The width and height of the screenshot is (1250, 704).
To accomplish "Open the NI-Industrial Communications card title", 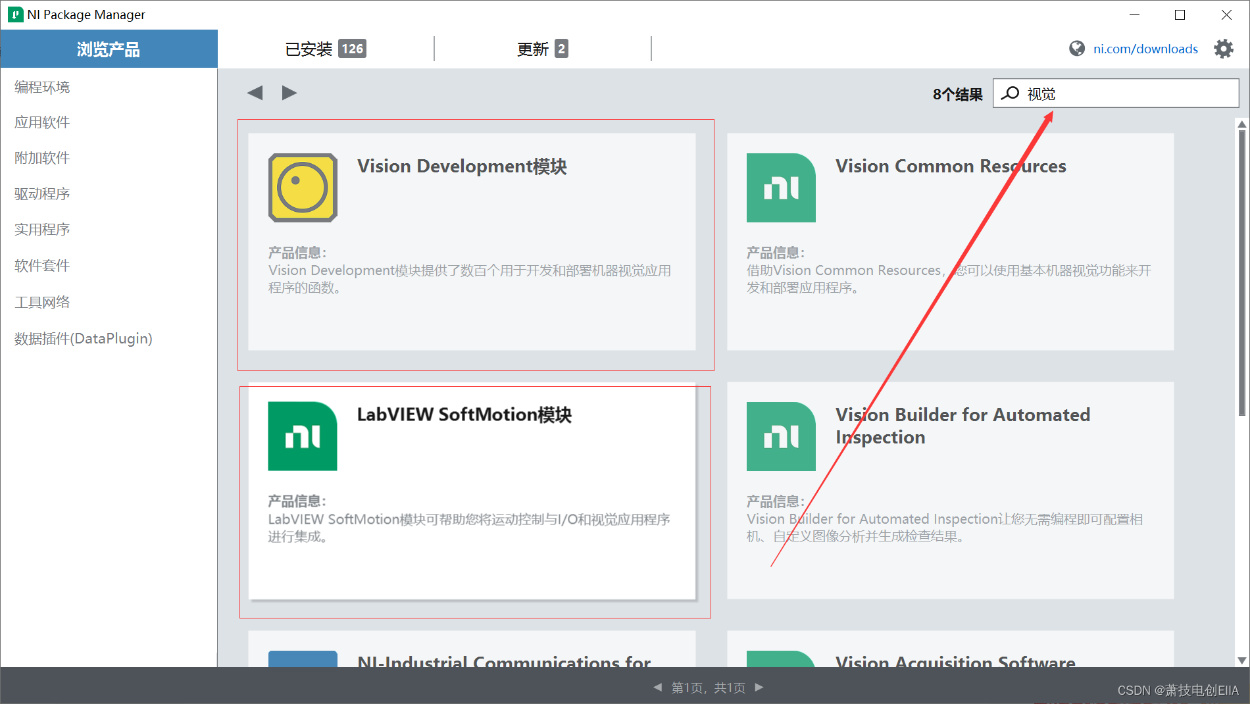I will click(x=504, y=661).
